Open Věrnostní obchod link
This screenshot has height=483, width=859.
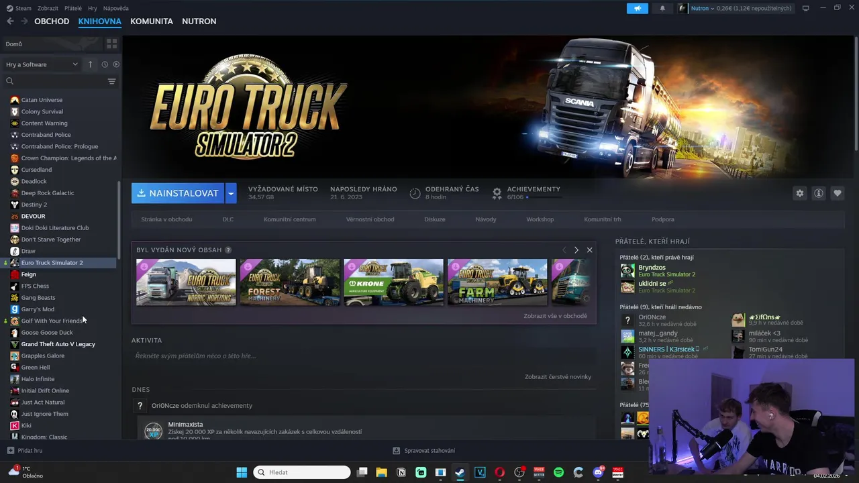(x=370, y=219)
